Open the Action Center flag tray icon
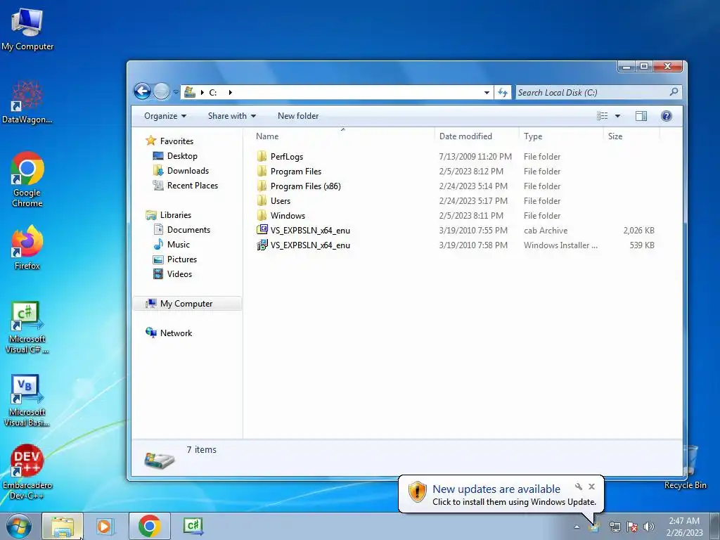The width and height of the screenshot is (720, 540). click(632, 527)
